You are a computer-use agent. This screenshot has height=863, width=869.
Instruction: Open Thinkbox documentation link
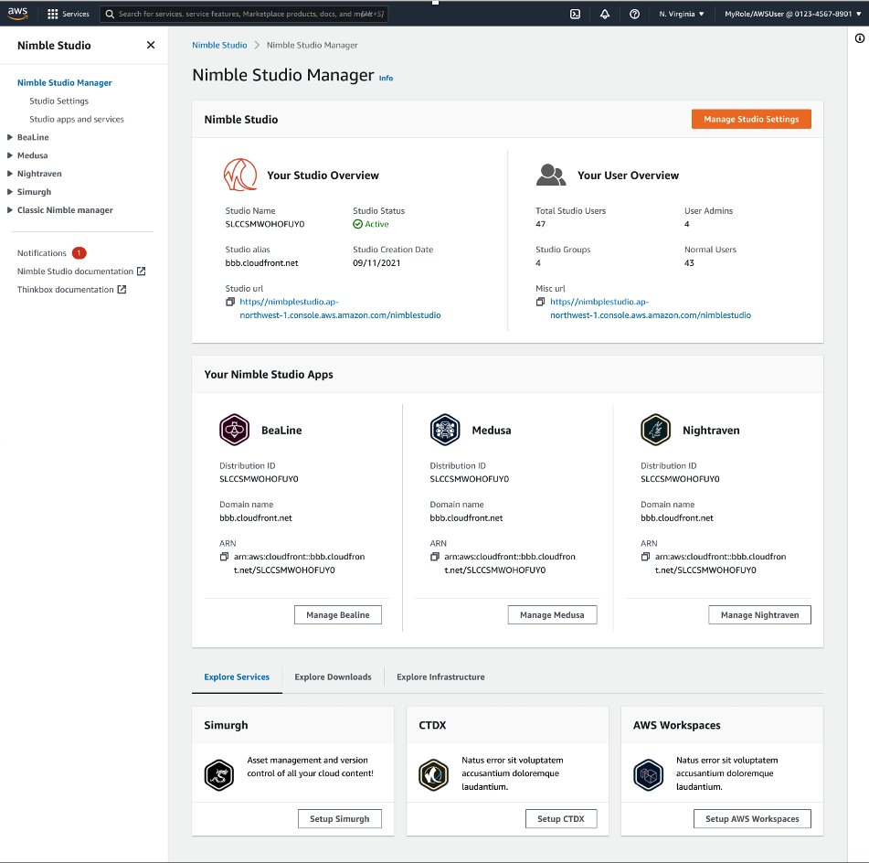66,290
